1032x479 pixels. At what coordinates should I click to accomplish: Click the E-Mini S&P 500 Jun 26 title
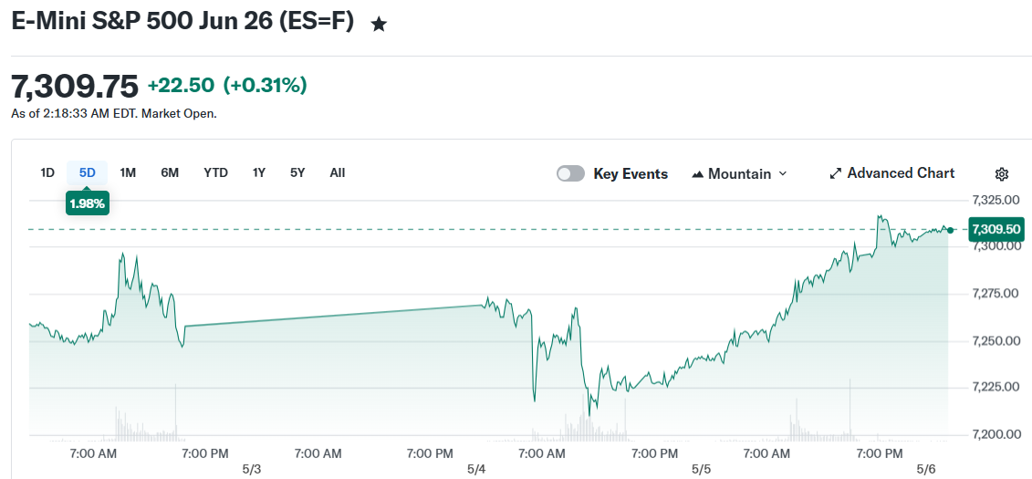click(x=183, y=22)
